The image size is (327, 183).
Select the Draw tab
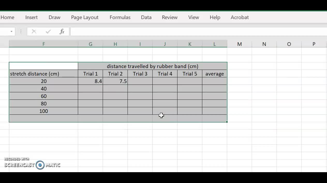(x=54, y=17)
